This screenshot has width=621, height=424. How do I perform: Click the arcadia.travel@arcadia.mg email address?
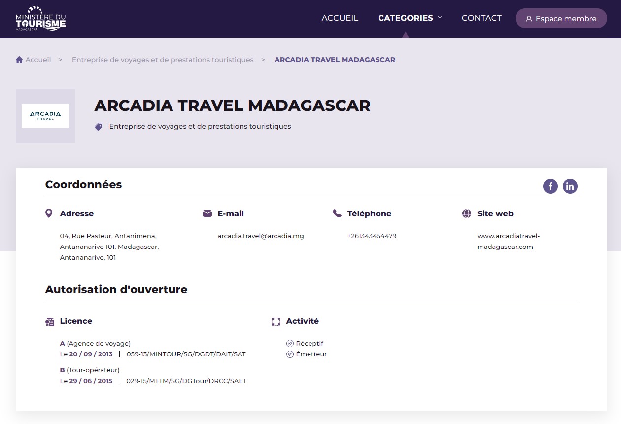tap(261, 236)
